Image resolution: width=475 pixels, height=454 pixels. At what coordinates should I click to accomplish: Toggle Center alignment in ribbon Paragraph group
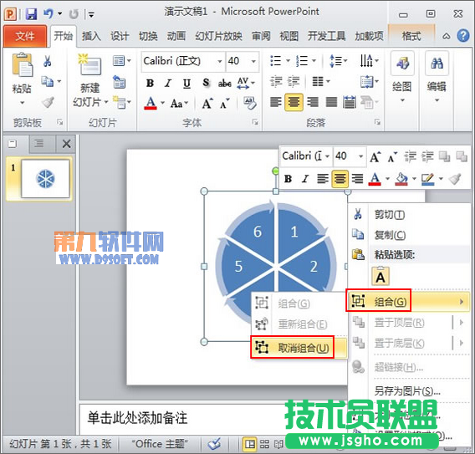click(294, 102)
